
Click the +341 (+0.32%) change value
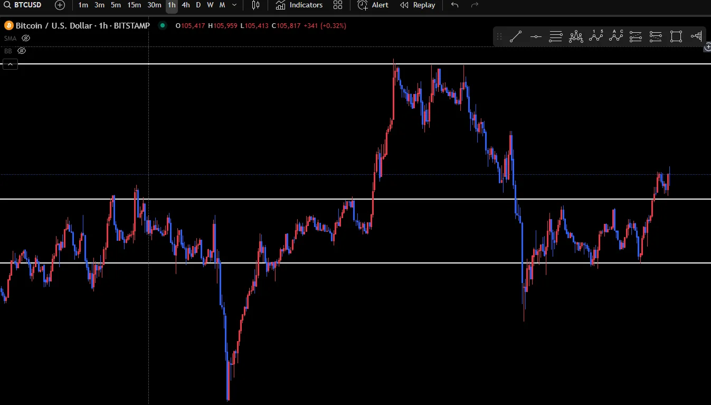(x=325, y=25)
